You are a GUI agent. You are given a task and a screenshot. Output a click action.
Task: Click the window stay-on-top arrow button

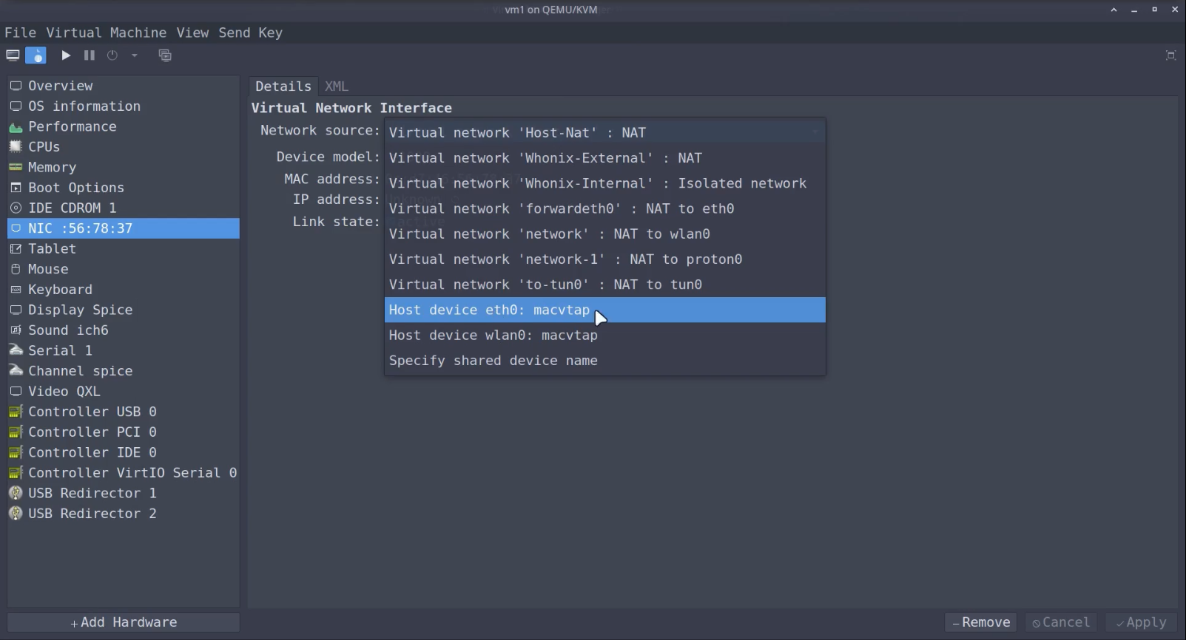(x=1113, y=10)
